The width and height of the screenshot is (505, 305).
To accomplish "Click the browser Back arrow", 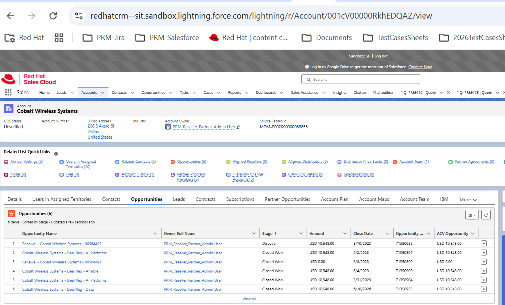I will [x=10, y=16].
